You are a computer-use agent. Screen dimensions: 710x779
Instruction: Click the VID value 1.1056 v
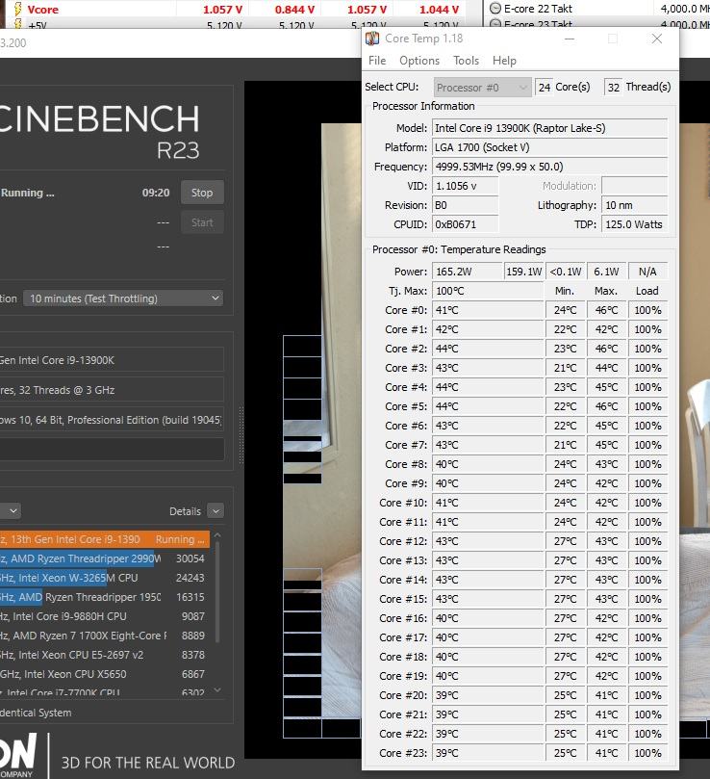(x=465, y=186)
